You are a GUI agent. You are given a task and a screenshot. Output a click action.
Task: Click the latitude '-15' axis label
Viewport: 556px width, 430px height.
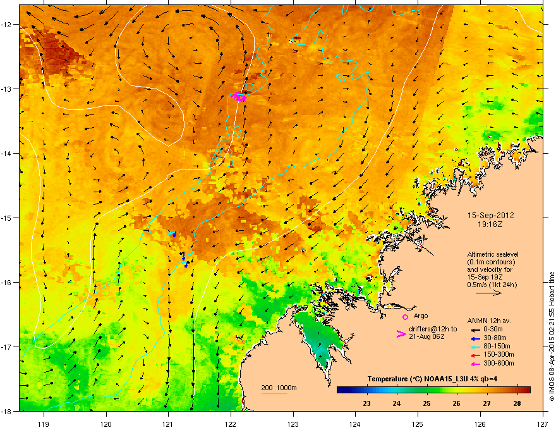pyautogui.click(x=7, y=218)
